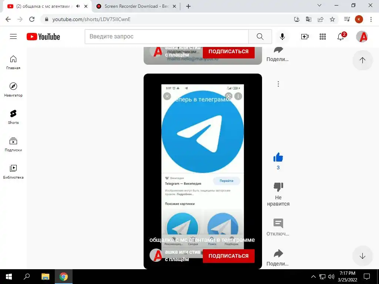Open Главная in the sidebar
The width and height of the screenshot is (379, 284).
point(13,62)
